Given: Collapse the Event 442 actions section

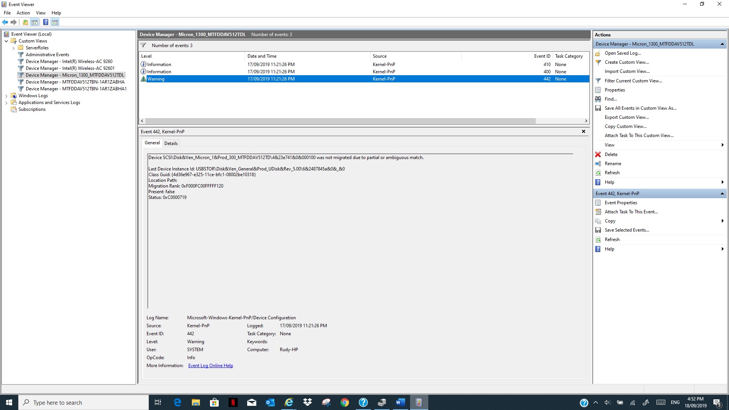Looking at the screenshot, I should coord(722,194).
